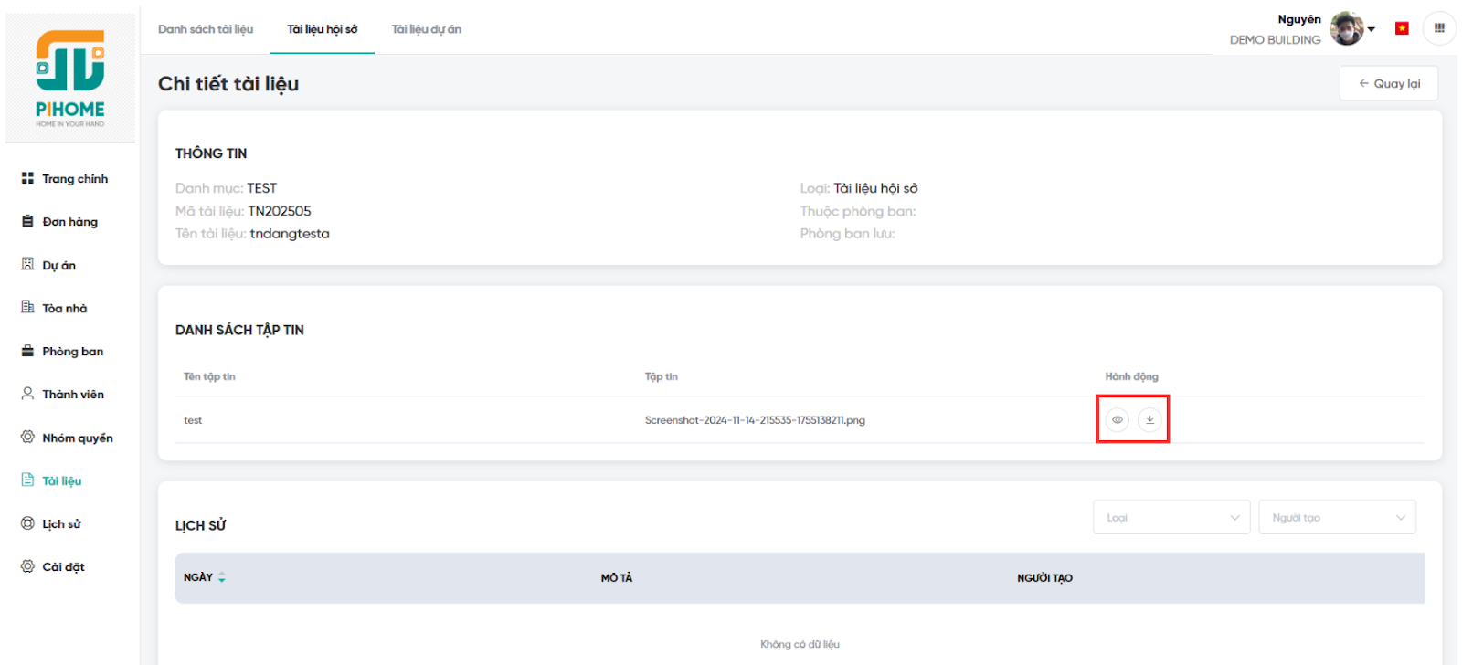
Task: Go to Đơn hàng in sidebar
Action: (69, 222)
